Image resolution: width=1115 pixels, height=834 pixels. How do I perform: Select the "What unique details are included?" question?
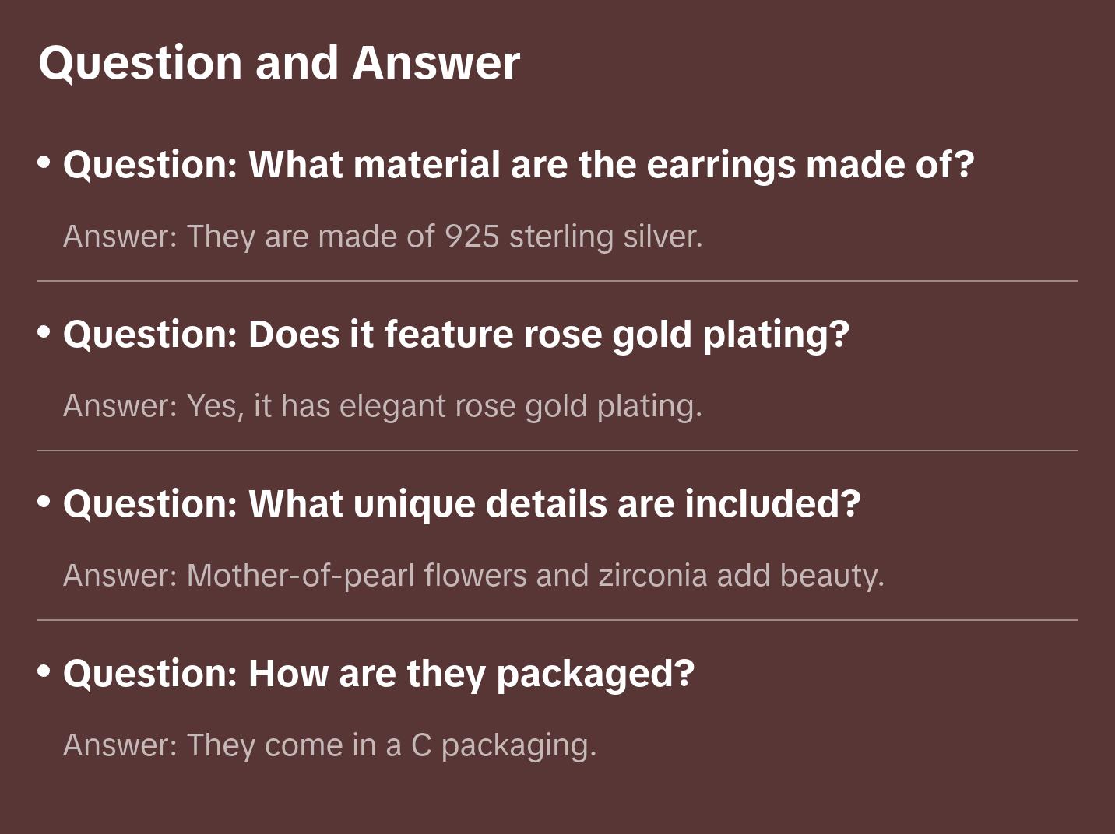(x=462, y=503)
